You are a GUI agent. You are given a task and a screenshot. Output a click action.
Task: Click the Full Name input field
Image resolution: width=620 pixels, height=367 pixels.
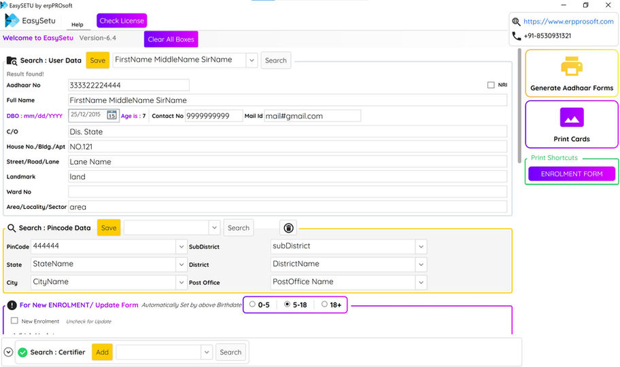[288, 100]
